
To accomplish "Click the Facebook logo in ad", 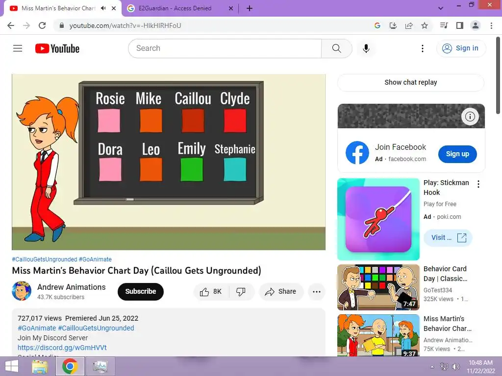I will [357, 153].
